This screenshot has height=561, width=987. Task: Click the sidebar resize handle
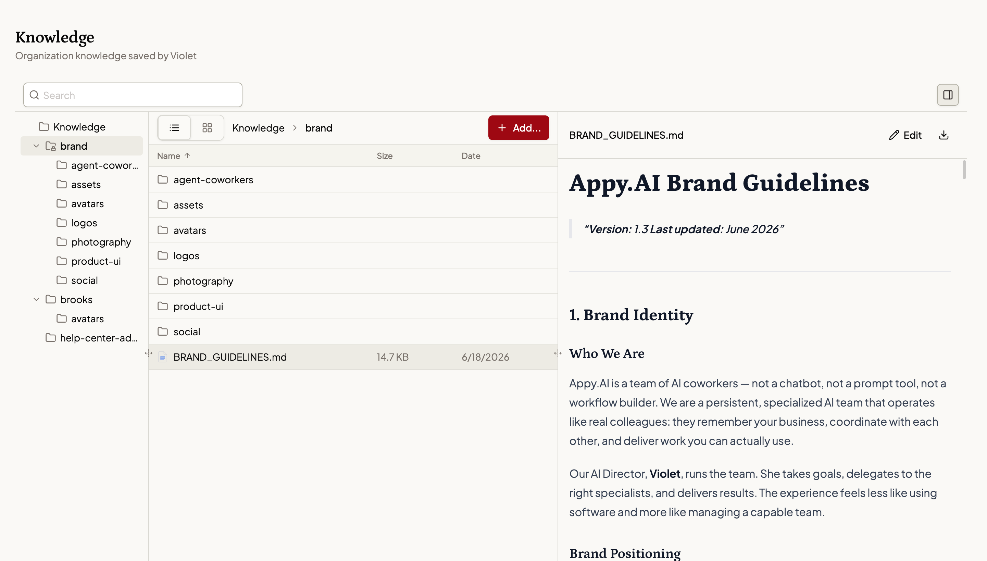[x=148, y=353]
